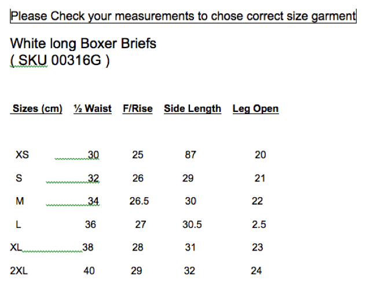
Task: Click the 2XL size row label
Action: click(x=20, y=270)
